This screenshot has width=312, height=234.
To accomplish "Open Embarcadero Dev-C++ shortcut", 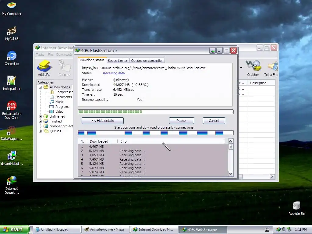I will (x=12, y=110).
